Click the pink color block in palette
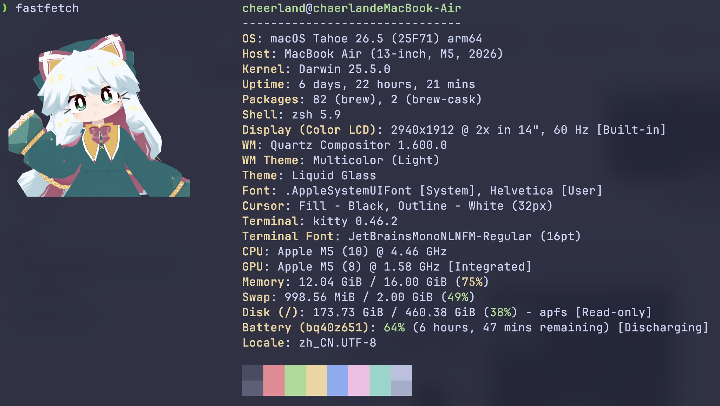720x406 pixels. coord(359,381)
